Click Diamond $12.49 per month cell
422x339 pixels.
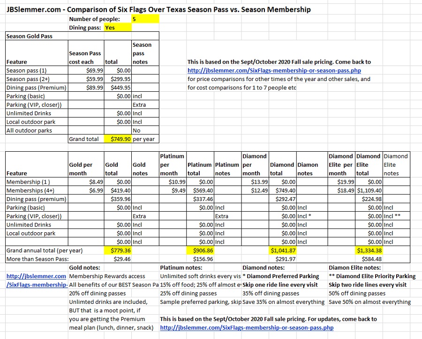[255, 191]
